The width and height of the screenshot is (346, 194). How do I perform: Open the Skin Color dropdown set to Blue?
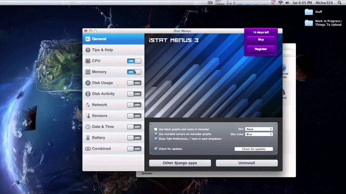pyautogui.click(x=259, y=134)
